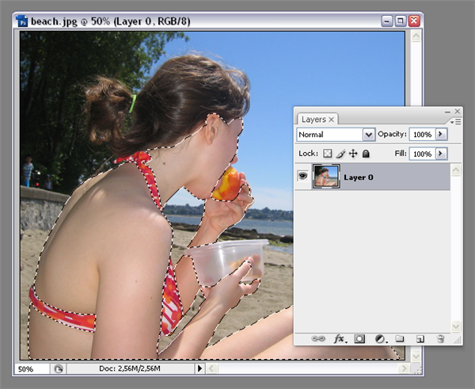Click the Photoshop document icon in title bar
This screenshot has width=475, height=389.
click(22, 21)
